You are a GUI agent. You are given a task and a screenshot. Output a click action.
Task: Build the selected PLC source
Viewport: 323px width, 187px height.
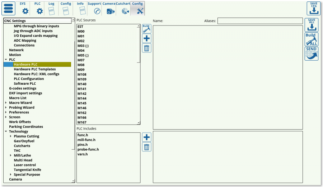pos(146,29)
